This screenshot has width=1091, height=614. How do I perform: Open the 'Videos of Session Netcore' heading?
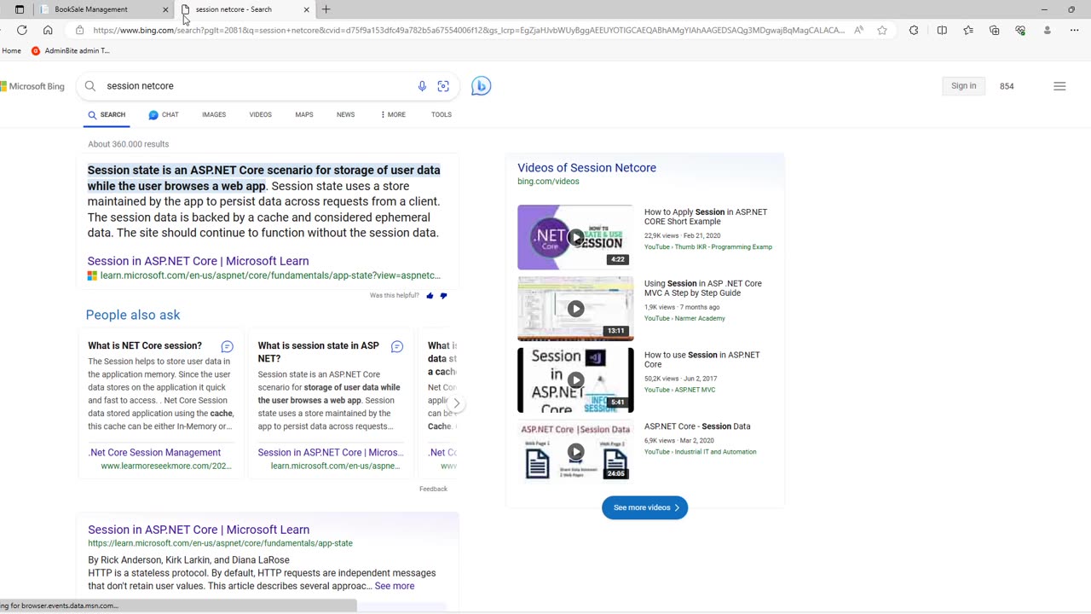586,168
